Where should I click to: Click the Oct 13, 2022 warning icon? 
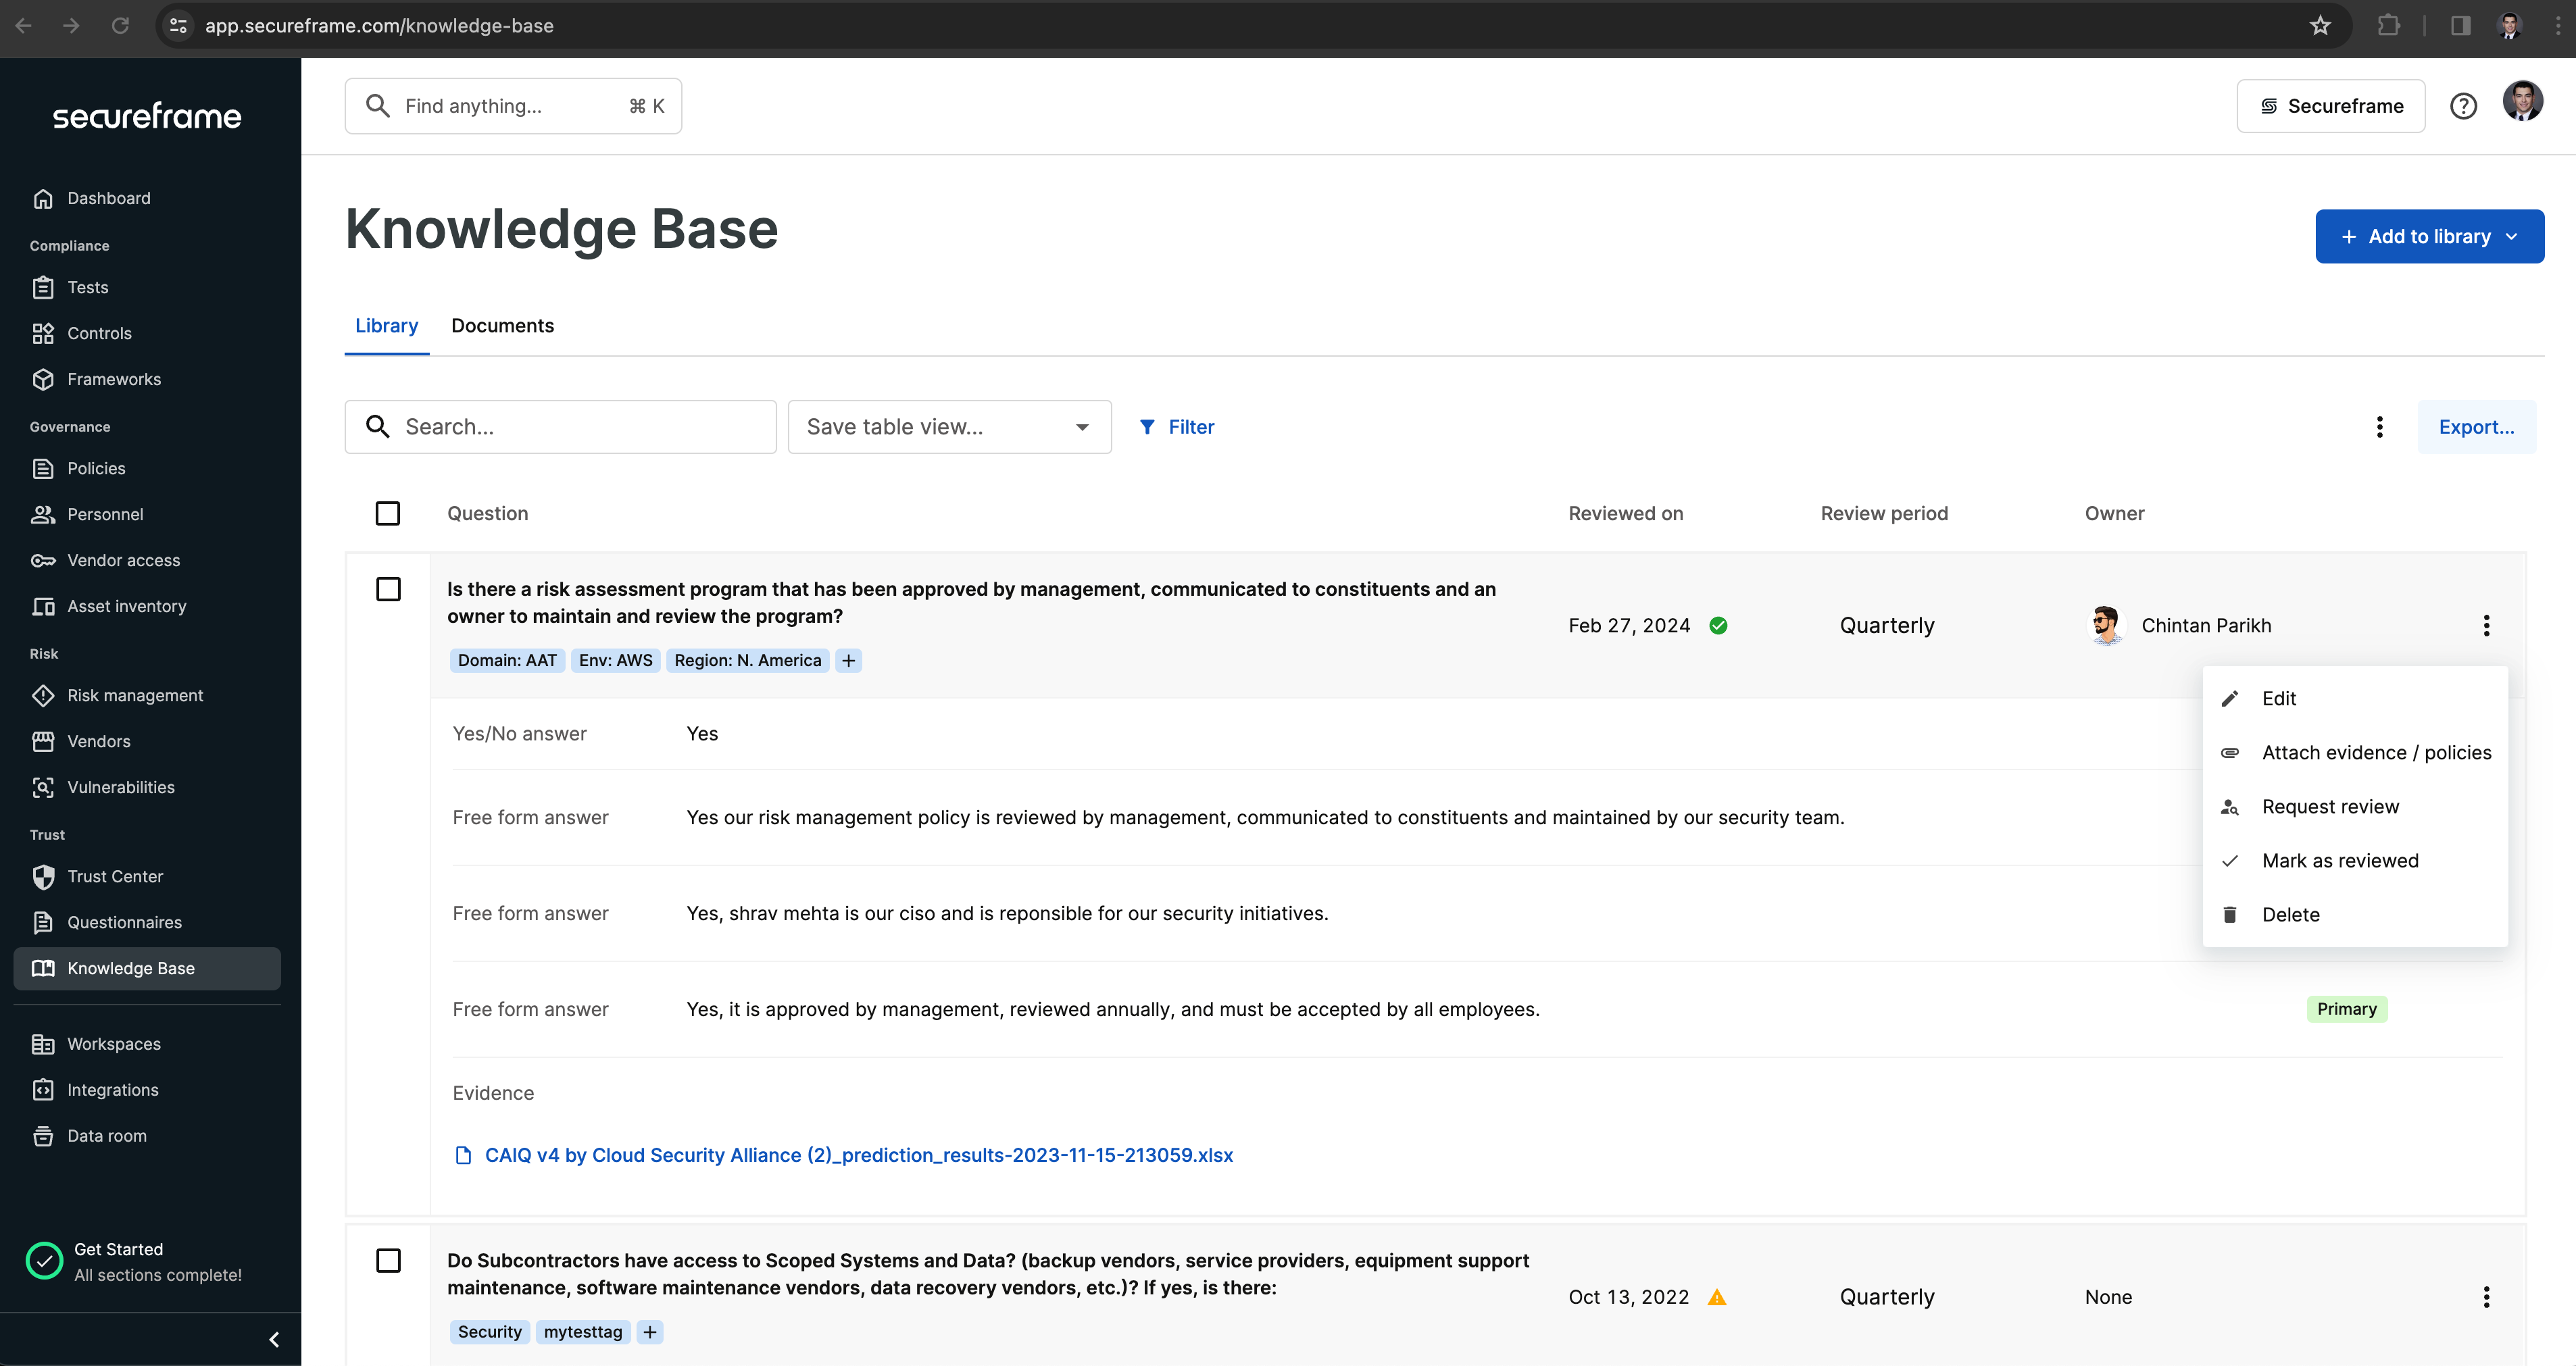[1717, 1297]
